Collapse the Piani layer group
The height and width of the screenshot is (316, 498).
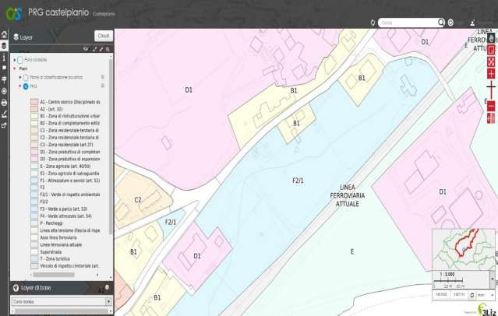15,68
